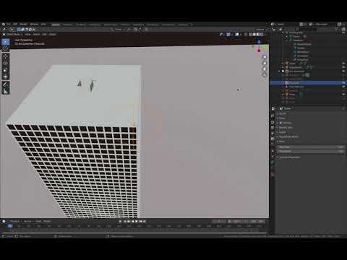The width and height of the screenshot is (347, 260).
Task: Open the viewport View menu
Action: tap(27, 35)
